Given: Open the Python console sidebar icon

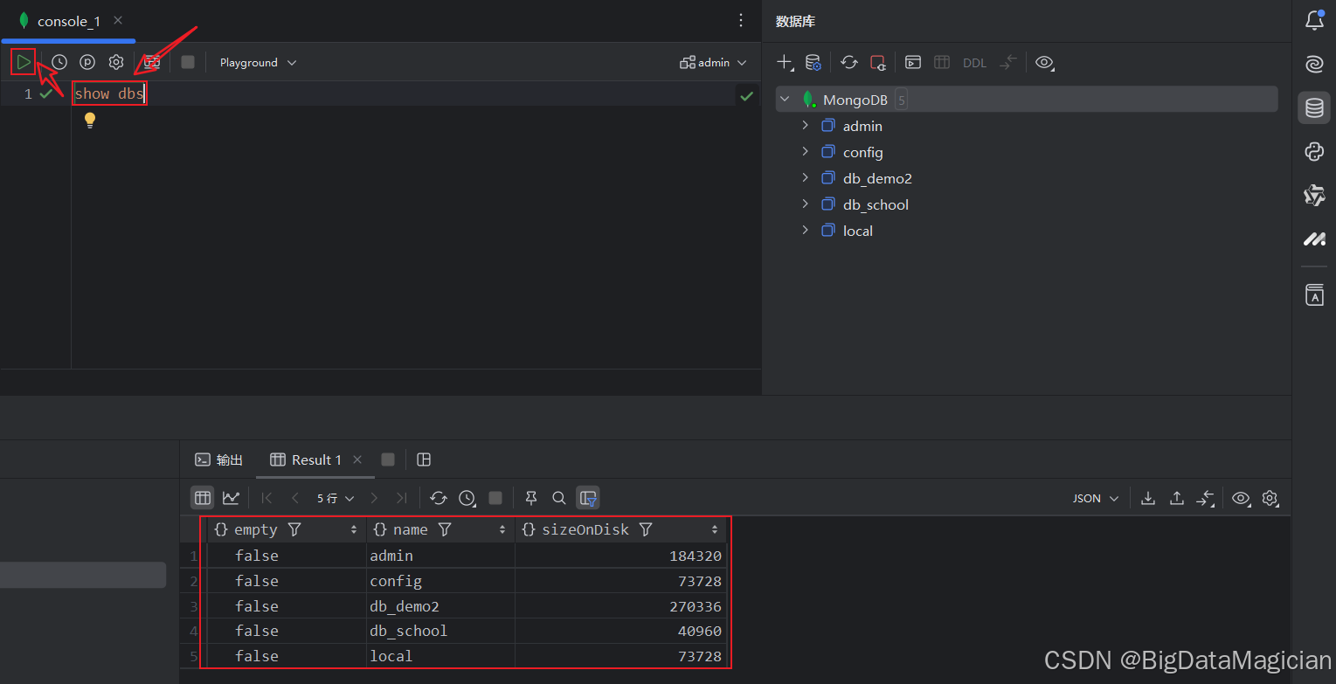Looking at the screenshot, I should 1314,152.
